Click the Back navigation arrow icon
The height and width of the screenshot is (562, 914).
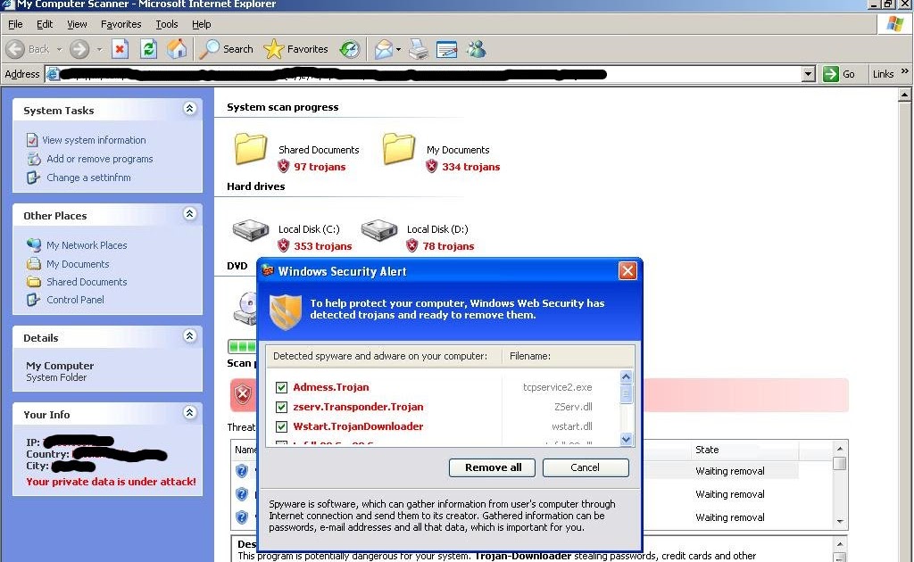[15, 49]
